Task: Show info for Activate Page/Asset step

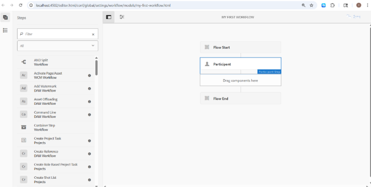Action: point(89,75)
